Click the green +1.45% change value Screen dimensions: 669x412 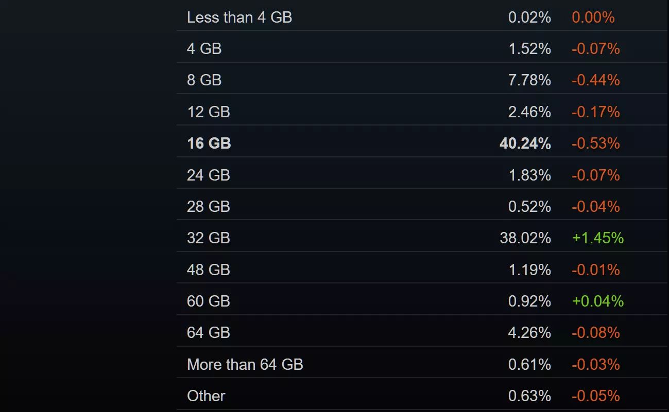pos(597,238)
